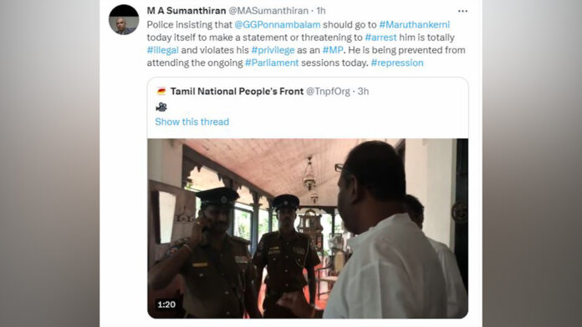Open the #illegal hashtag
Image resolution: width=582 pixels, height=327 pixels.
(162, 50)
